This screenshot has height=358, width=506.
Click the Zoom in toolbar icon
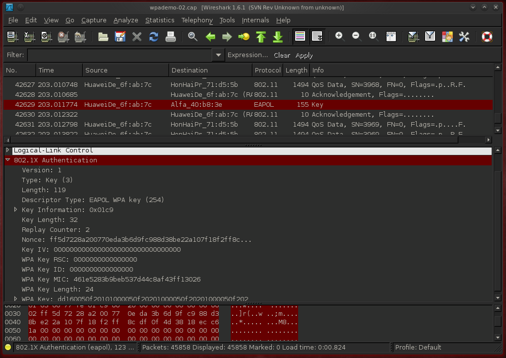click(x=339, y=37)
